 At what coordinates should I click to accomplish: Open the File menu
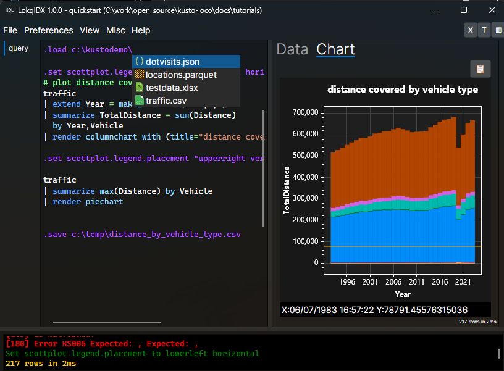[x=10, y=30]
